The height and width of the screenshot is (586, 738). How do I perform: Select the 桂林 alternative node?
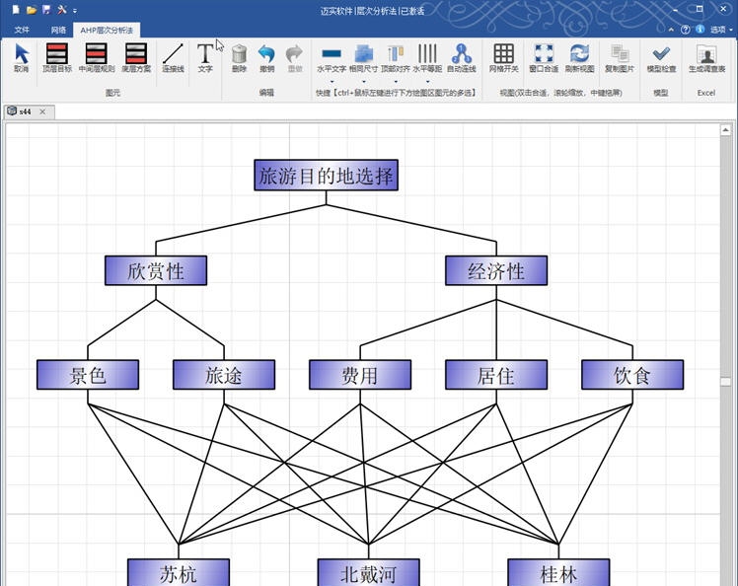(x=558, y=572)
